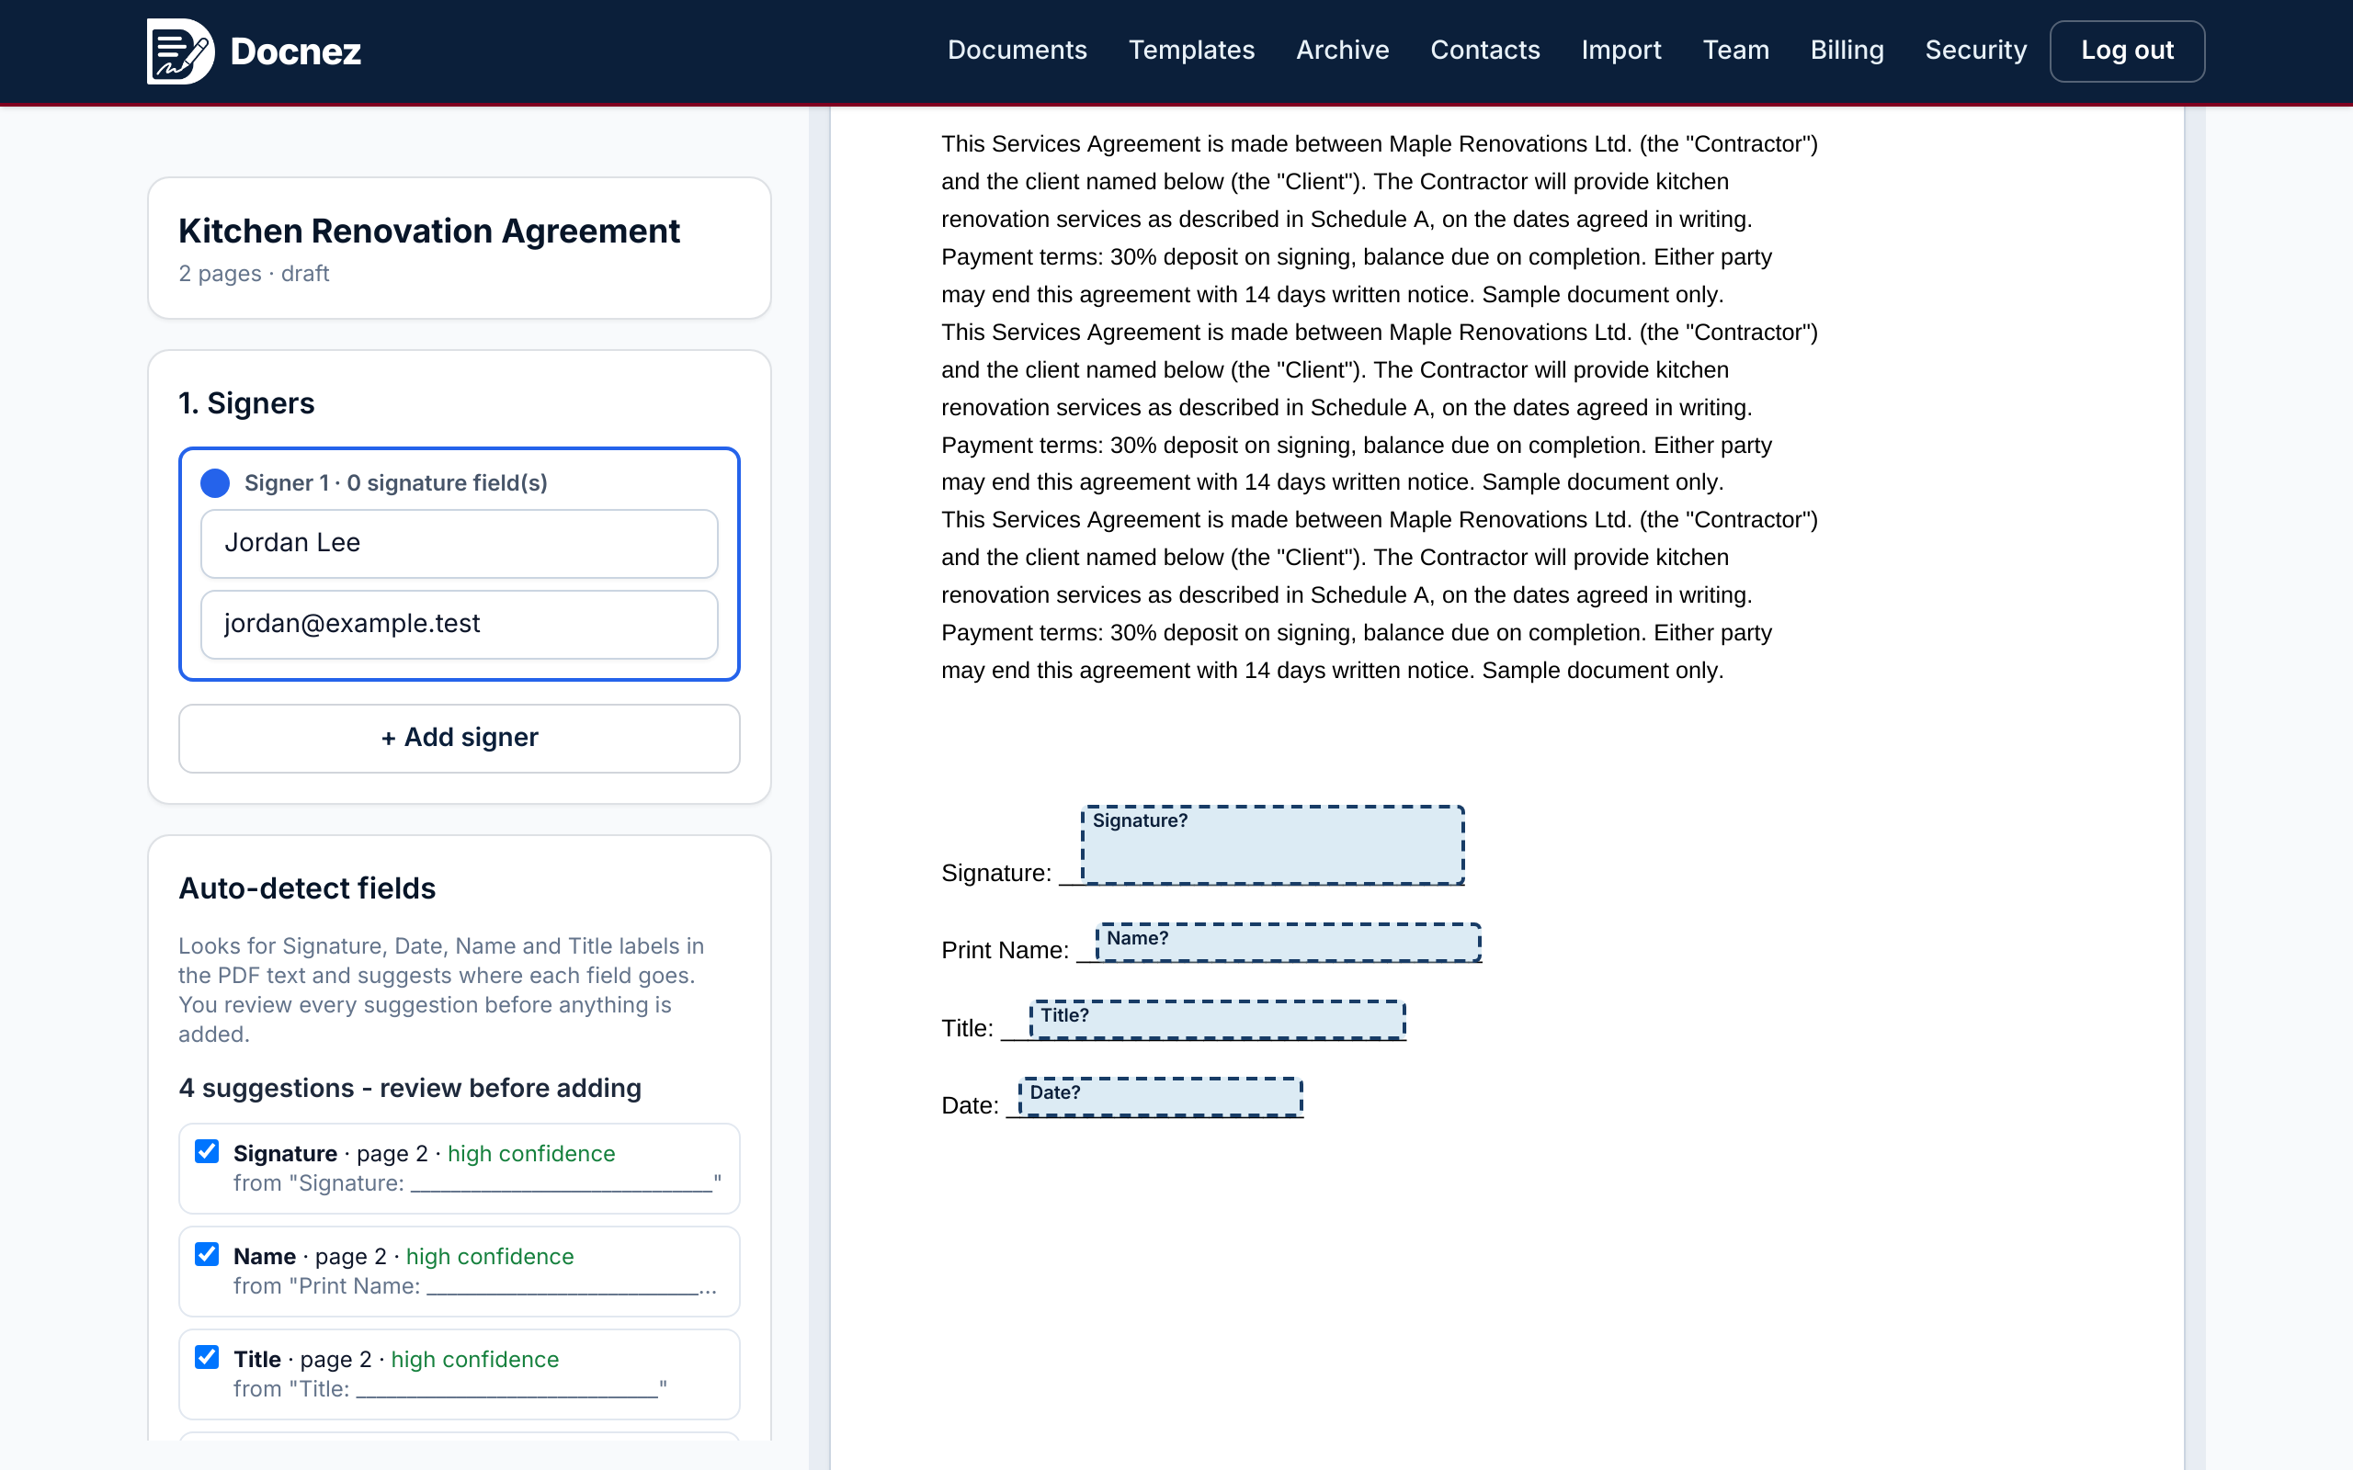This screenshot has height=1470, width=2353.
Task: Click the 'Signer 1 · 0 signature field(s)' label
Action: click(396, 483)
